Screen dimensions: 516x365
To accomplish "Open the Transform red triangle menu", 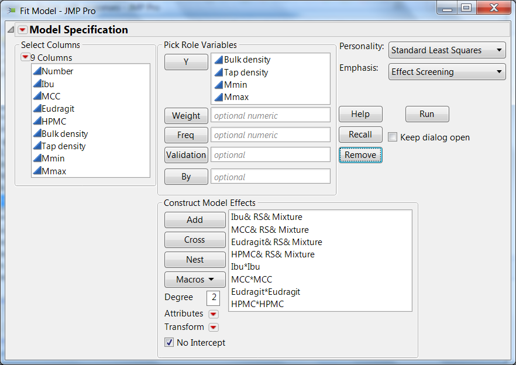I will [213, 327].
